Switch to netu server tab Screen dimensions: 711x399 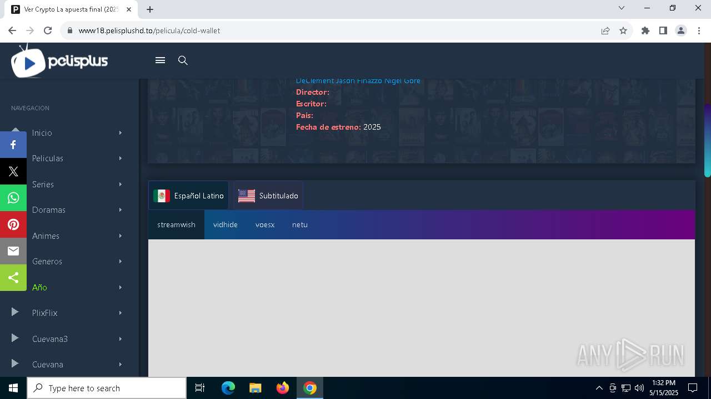point(300,224)
